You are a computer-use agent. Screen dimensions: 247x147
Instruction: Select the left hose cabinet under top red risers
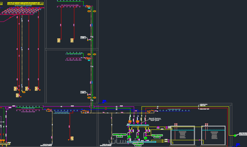pos(59,41)
